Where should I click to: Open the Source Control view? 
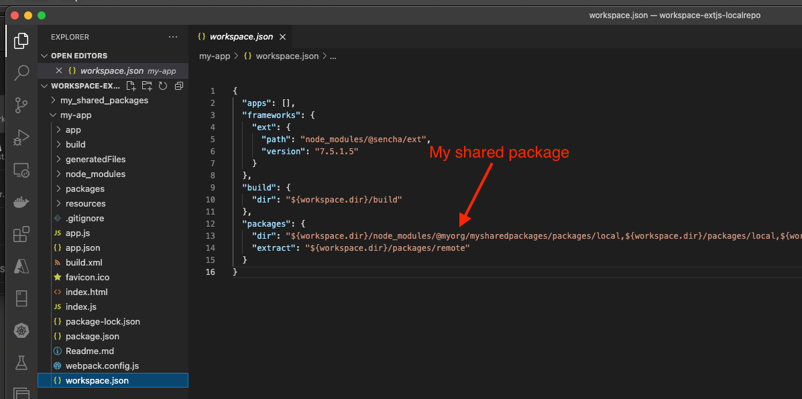tap(21, 105)
